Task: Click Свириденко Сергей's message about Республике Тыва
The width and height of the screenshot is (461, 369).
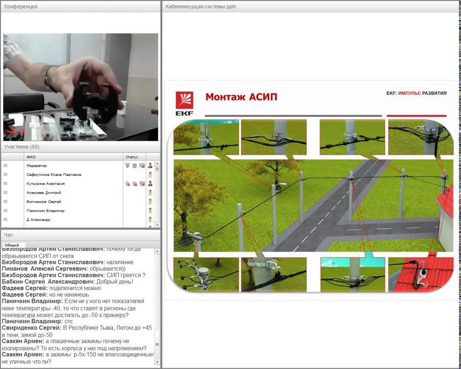Action: 77,331
